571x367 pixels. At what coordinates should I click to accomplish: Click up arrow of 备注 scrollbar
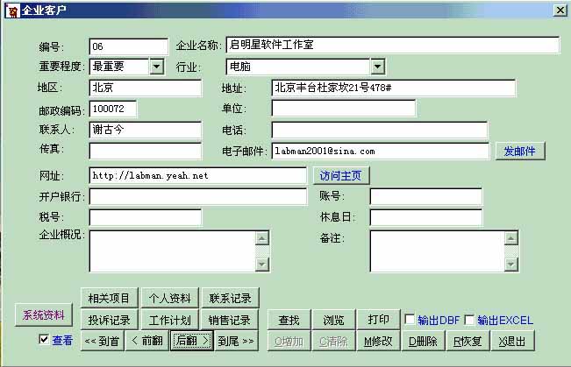click(510, 238)
